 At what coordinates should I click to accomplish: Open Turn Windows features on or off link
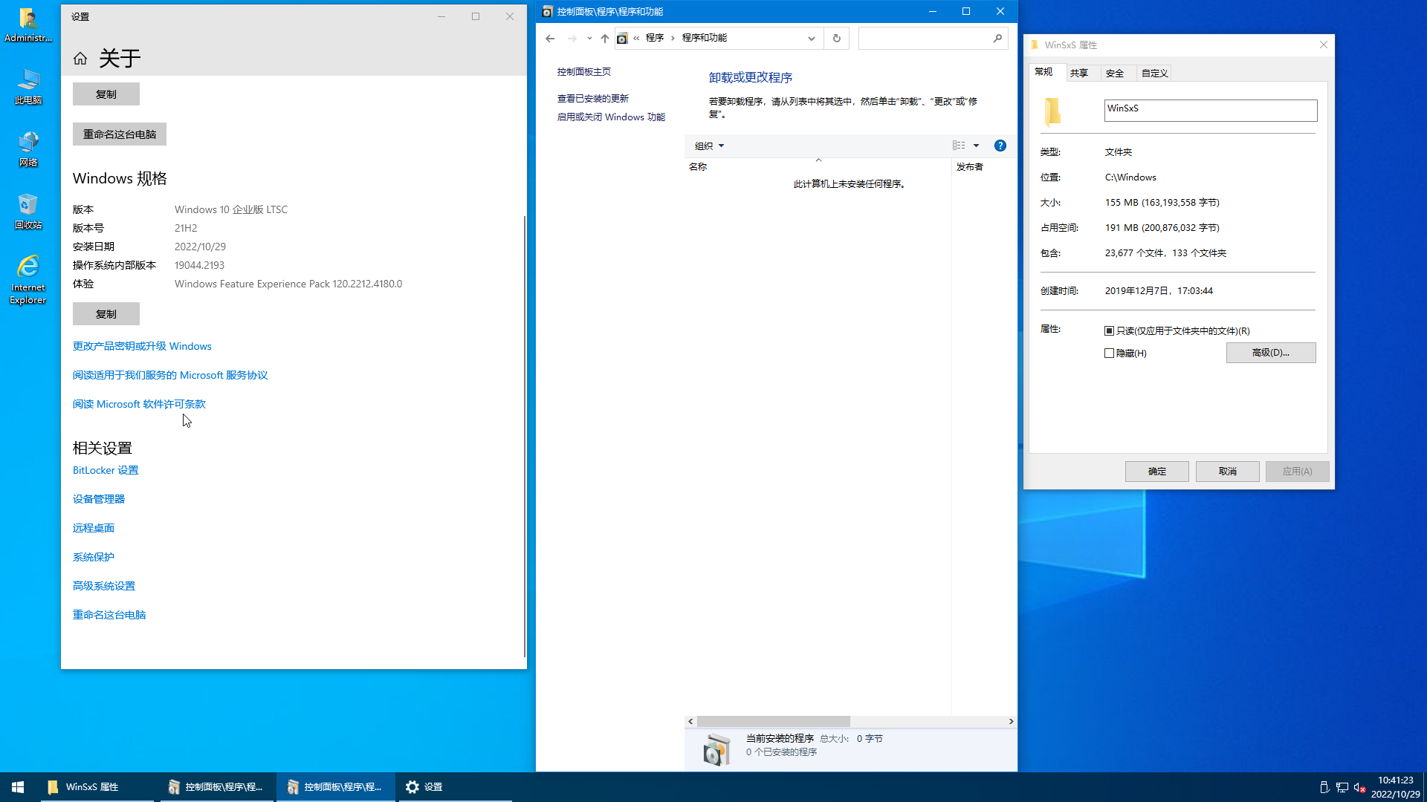pyautogui.click(x=611, y=117)
